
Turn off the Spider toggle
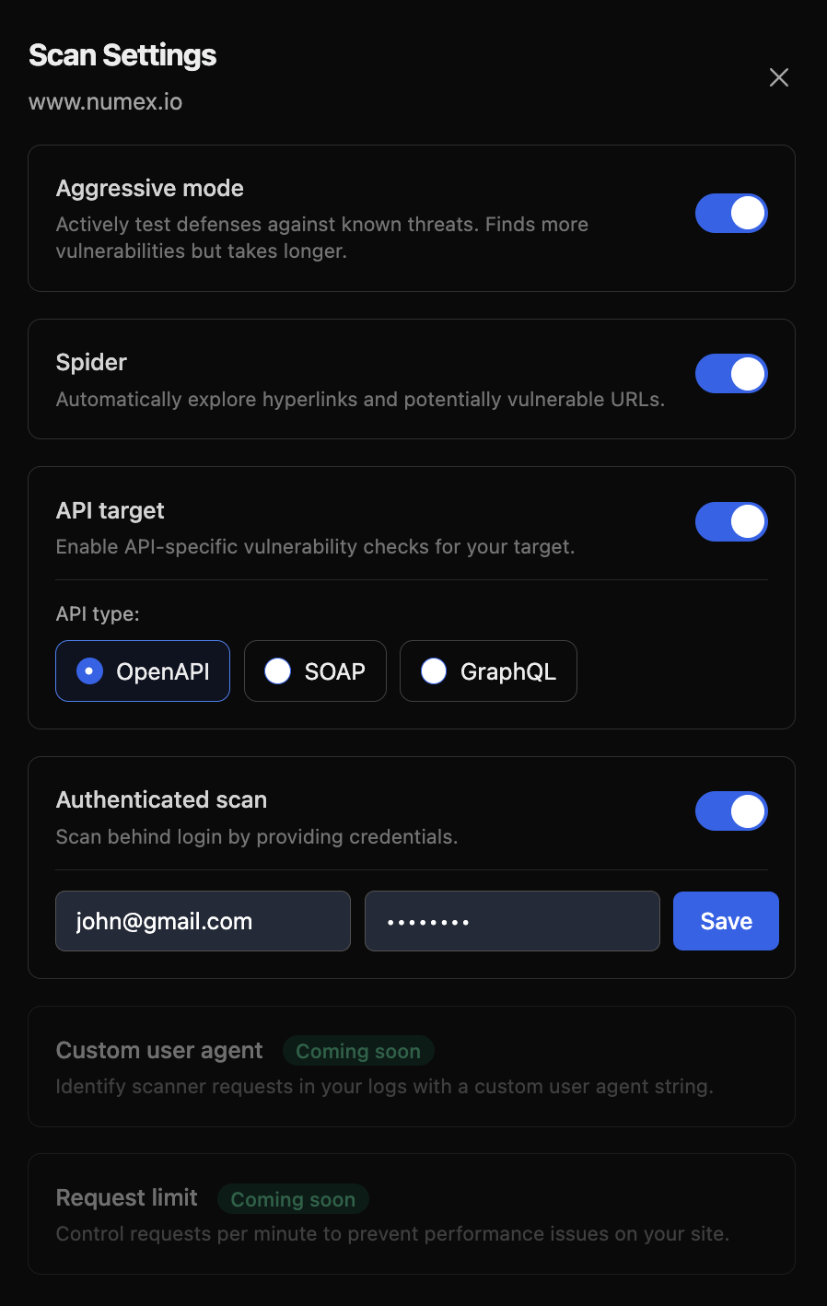click(731, 374)
